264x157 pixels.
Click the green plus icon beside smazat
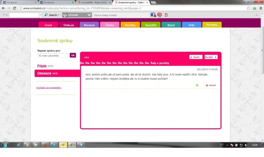point(197,85)
